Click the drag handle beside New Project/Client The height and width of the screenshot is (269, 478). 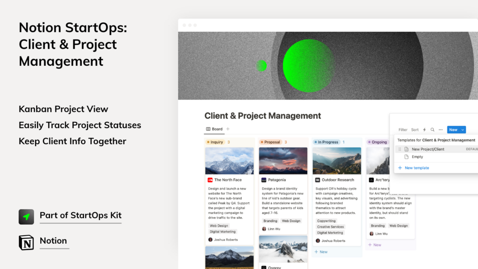[x=400, y=149]
